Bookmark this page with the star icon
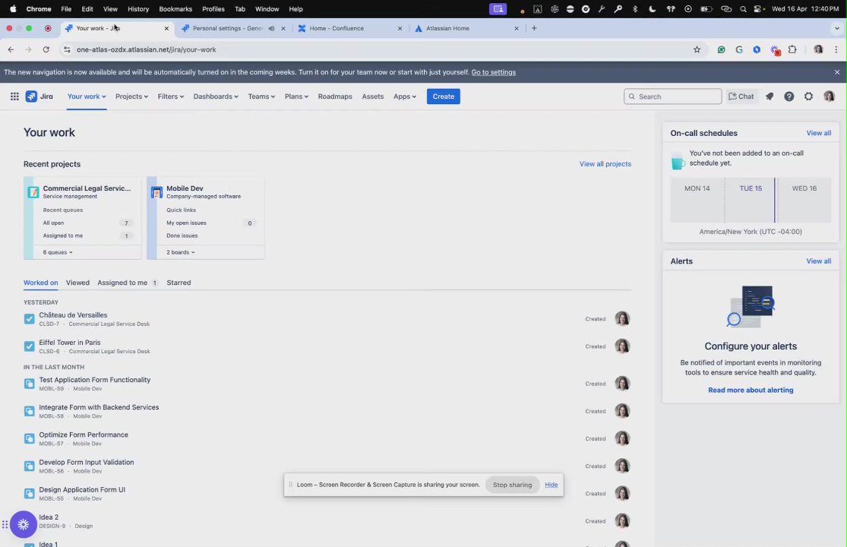847x547 pixels. 697,49
